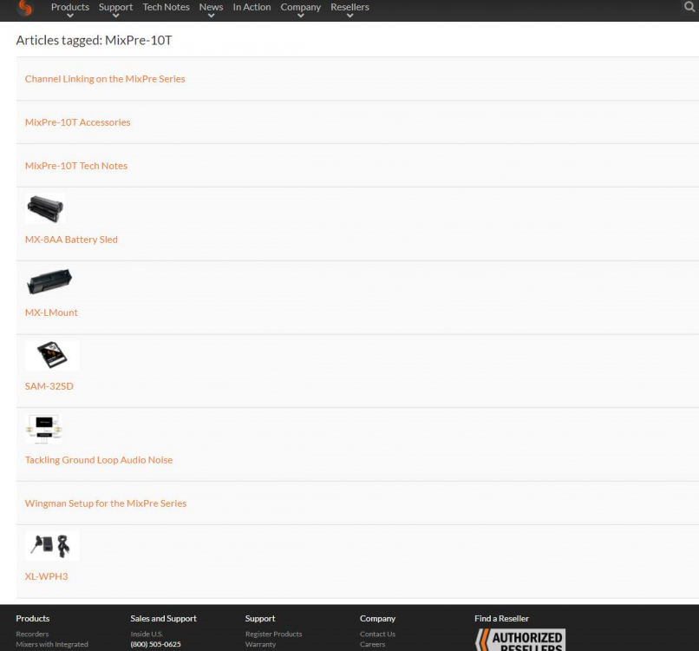Viewport: 699px width, 651px height.
Task: Open the ground loop diagram thumbnail
Action: tap(44, 429)
